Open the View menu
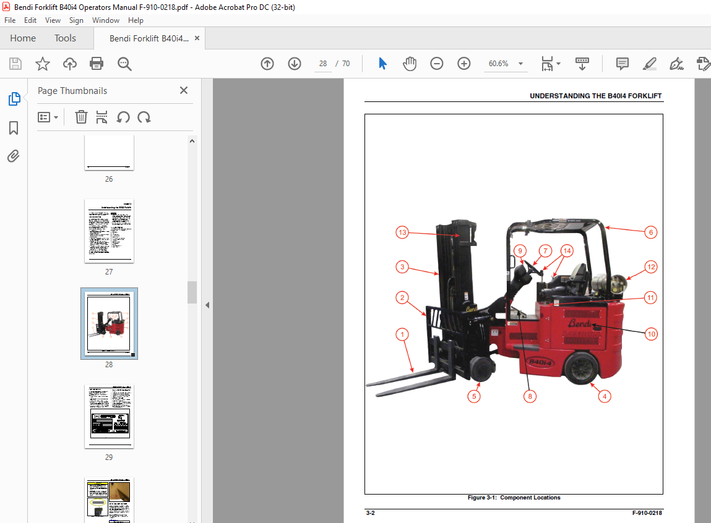The height and width of the screenshot is (523, 711). 53,20
